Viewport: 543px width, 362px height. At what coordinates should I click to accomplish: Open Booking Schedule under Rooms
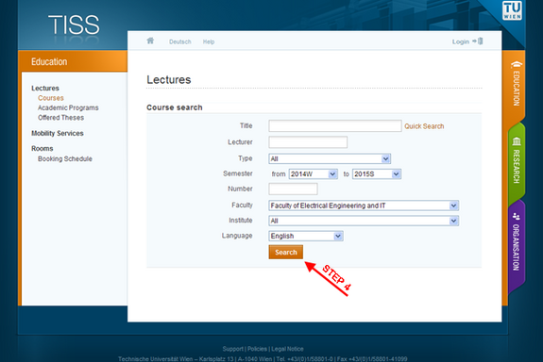coord(65,158)
